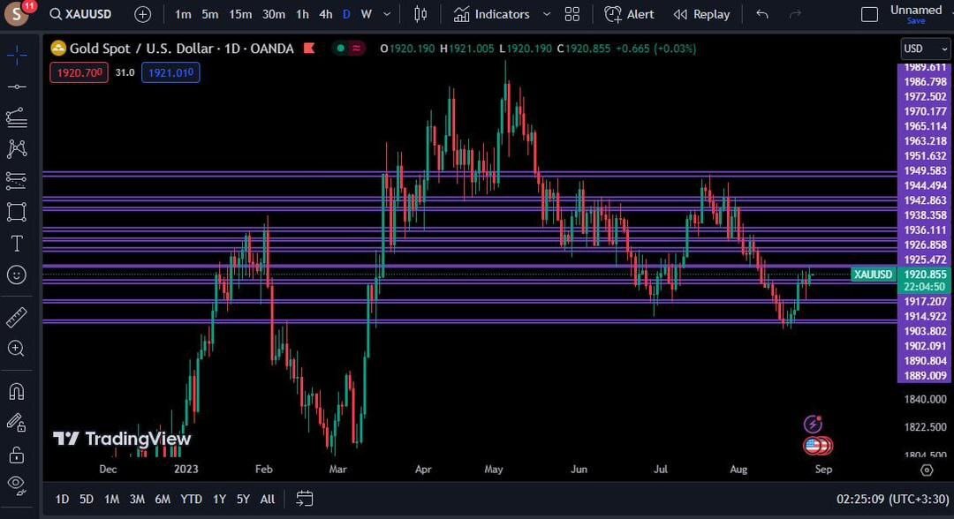The image size is (954, 519).
Task: Toggle magnet mode snapping
Action: pyautogui.click(x=17, y=391)
